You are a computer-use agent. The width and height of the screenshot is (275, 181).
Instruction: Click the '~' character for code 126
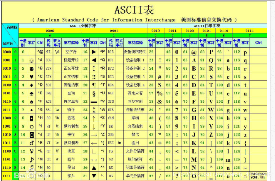pos(245,168)
